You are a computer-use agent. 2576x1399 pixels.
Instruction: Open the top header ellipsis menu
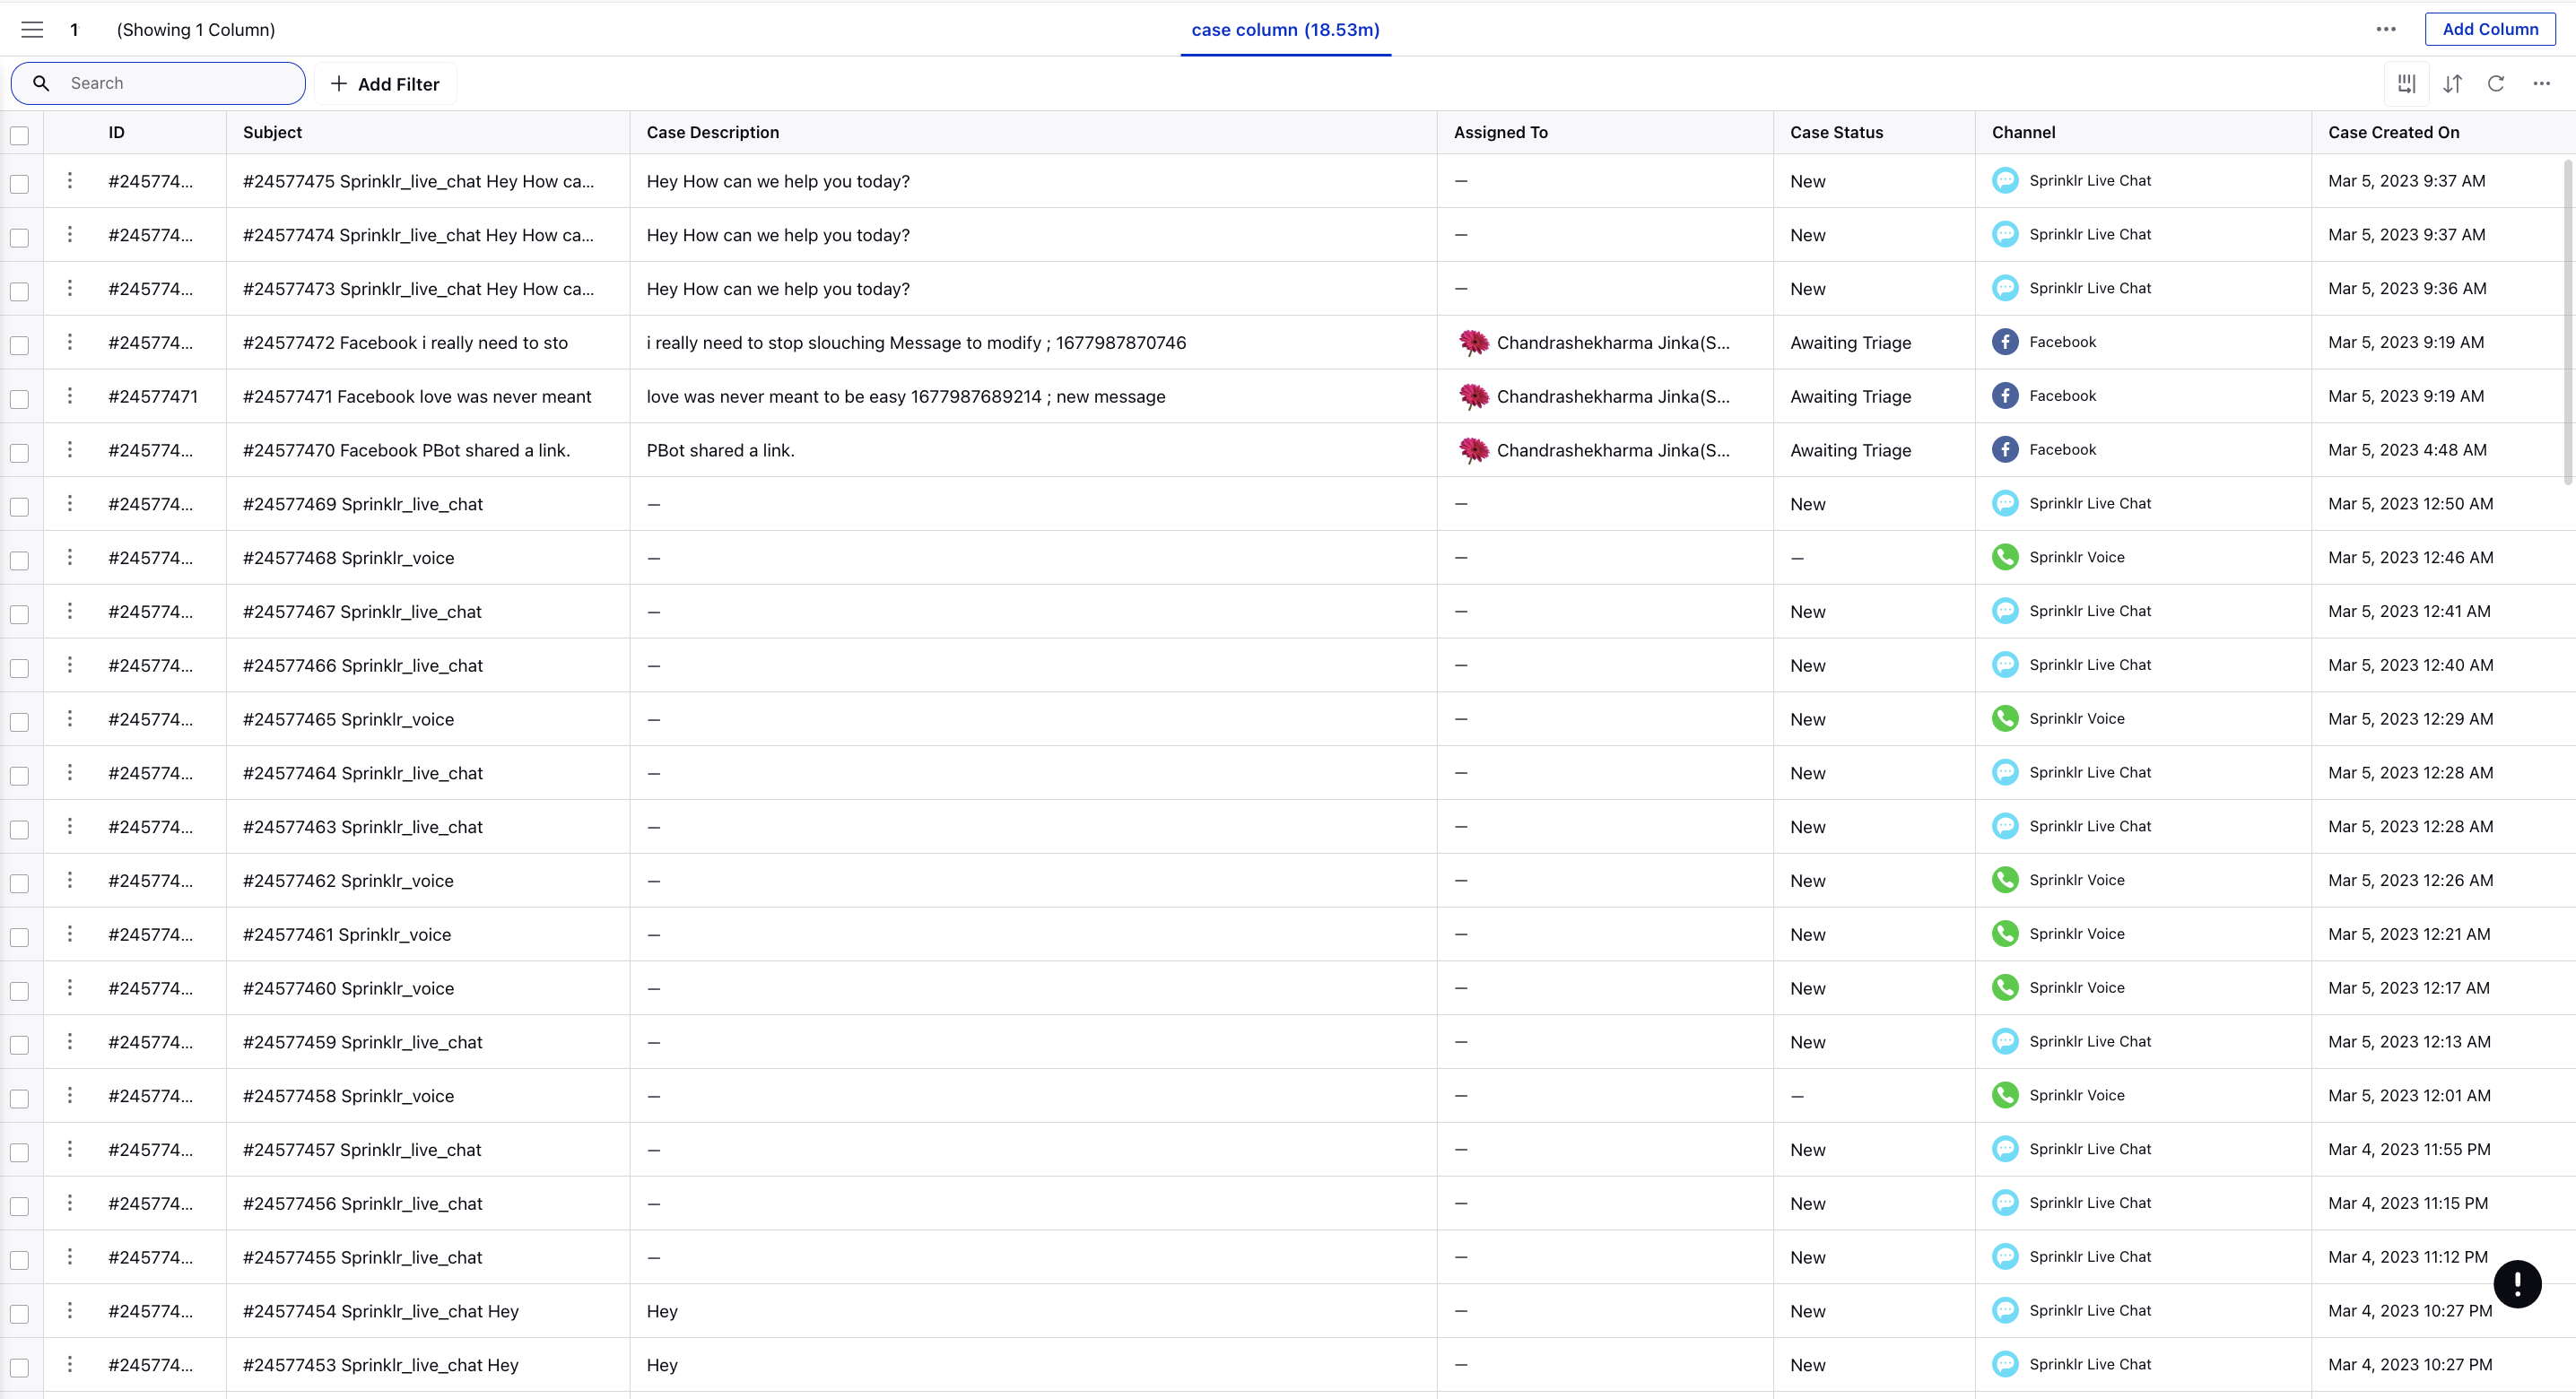(2386, 29)
